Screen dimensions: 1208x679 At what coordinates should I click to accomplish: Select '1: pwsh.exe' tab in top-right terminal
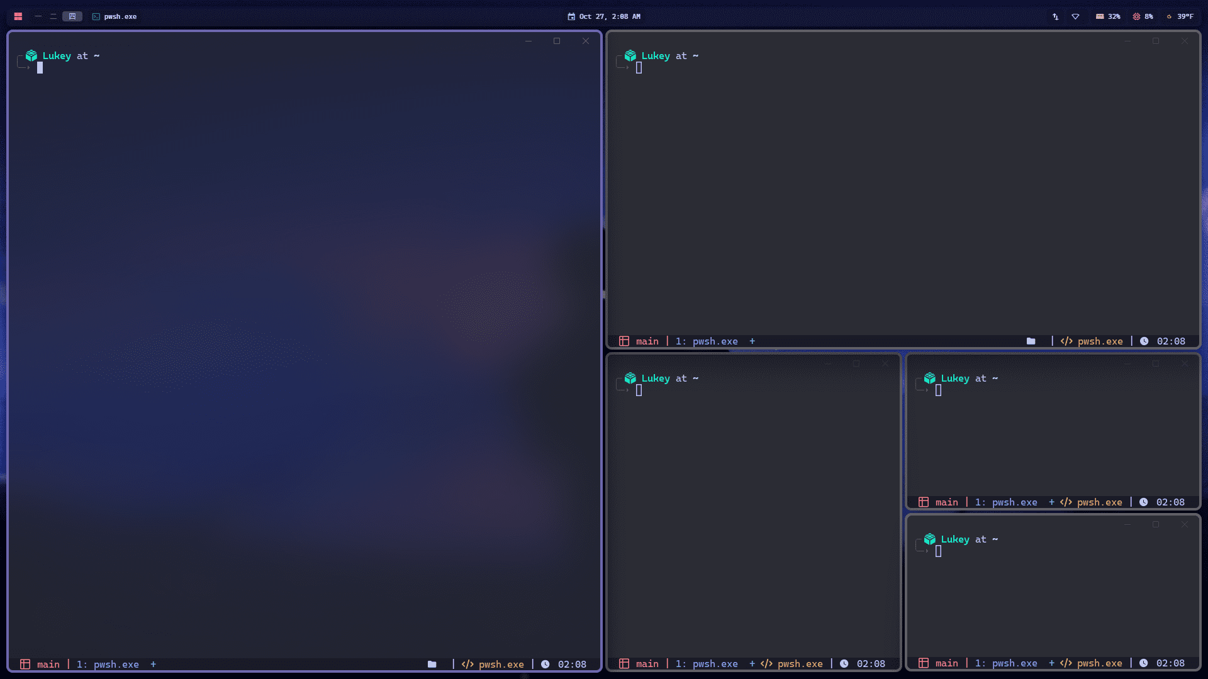707,341
